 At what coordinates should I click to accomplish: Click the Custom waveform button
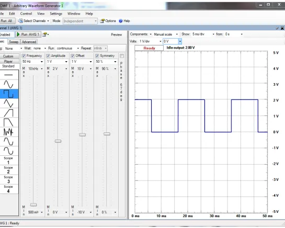pyautogui.click(x=8, y=56)
